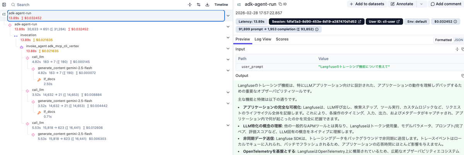Switch the view to Formatted
Screen dimensions: 464x155
443,40
